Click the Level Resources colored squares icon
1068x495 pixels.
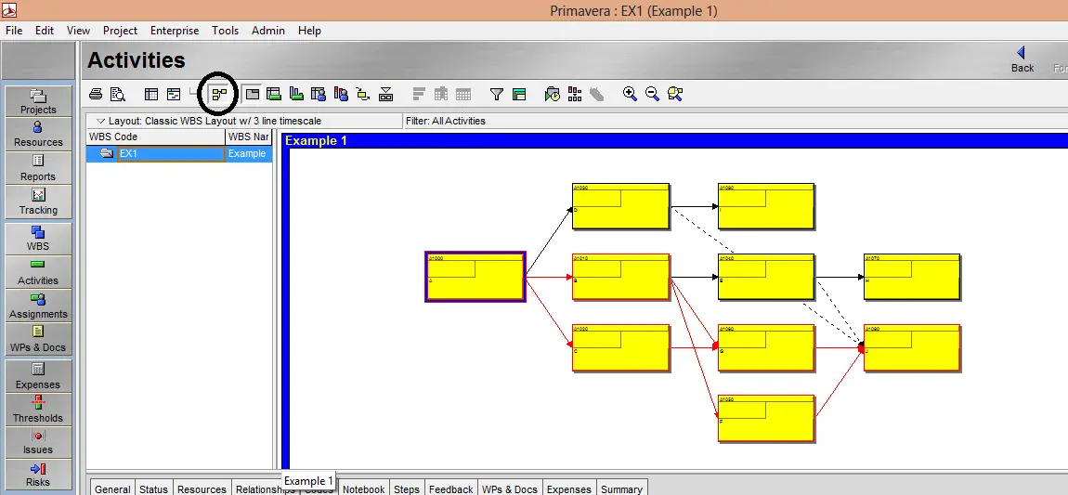pos(575,95)
